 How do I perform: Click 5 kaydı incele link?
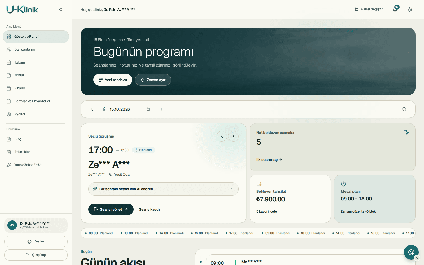[x=267, y=211]
